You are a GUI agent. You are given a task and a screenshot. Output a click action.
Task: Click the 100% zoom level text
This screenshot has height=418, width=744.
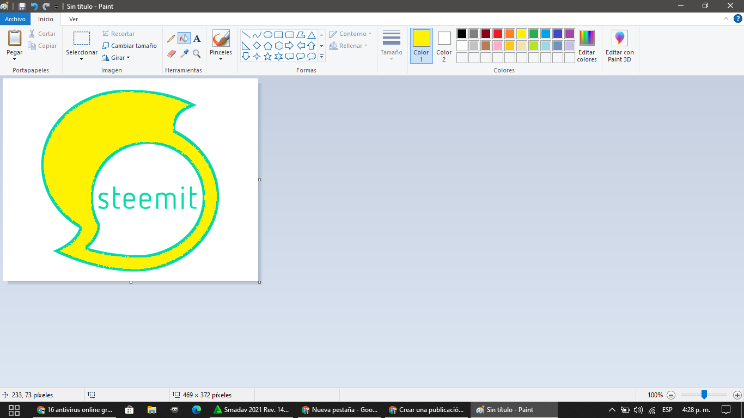[655, 395]
